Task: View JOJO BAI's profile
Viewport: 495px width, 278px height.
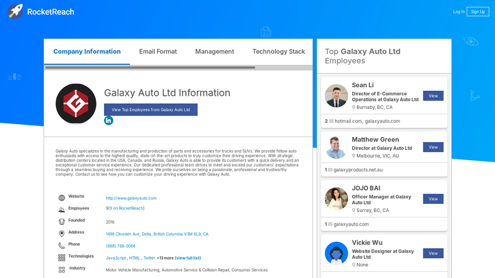Action: tap(433, 199)
